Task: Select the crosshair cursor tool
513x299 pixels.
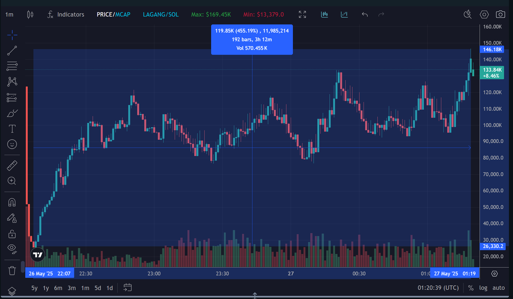Action: click(12, 35)
